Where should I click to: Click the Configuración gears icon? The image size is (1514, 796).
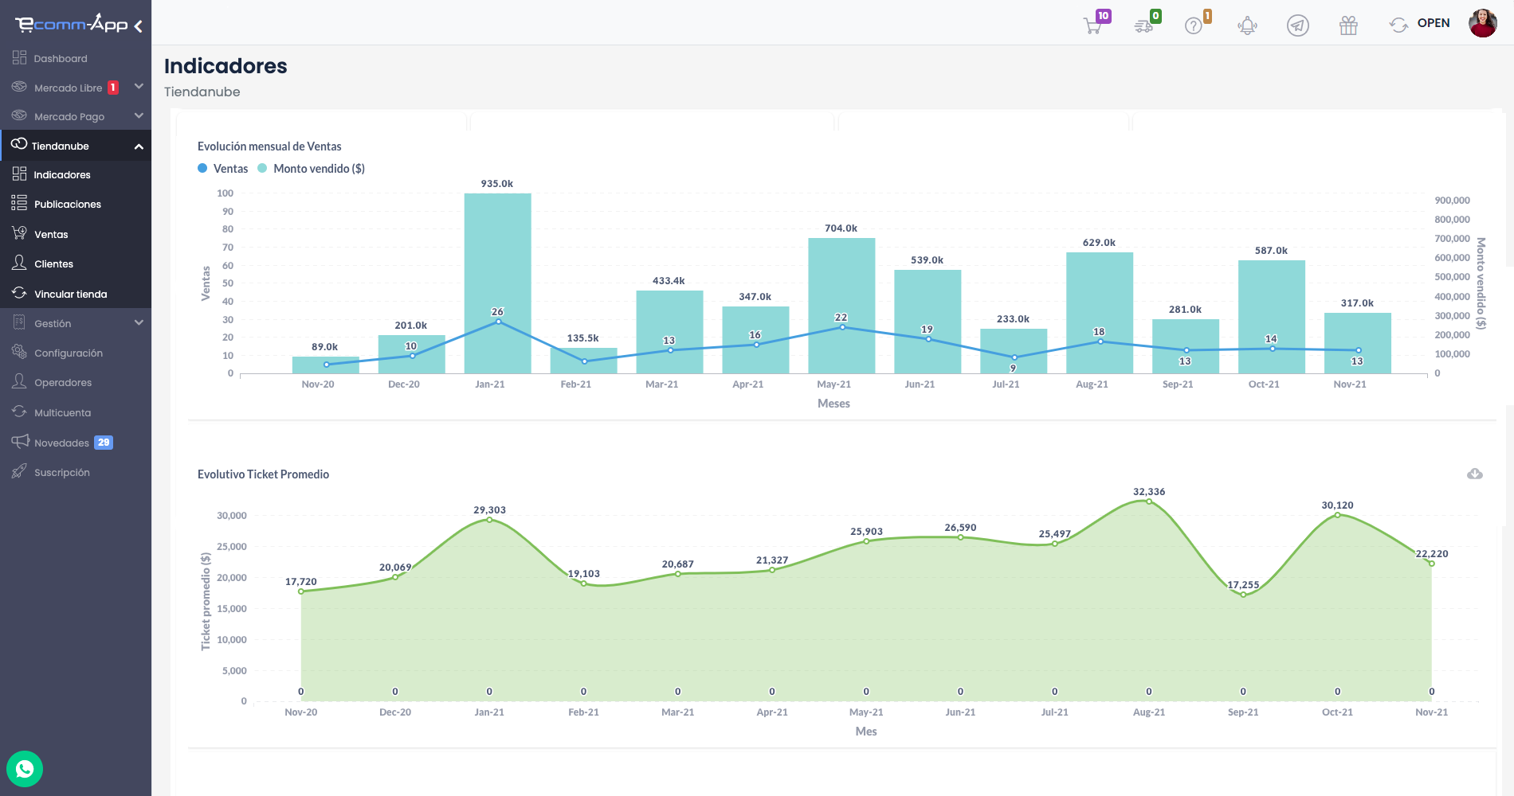click(19, 352)
